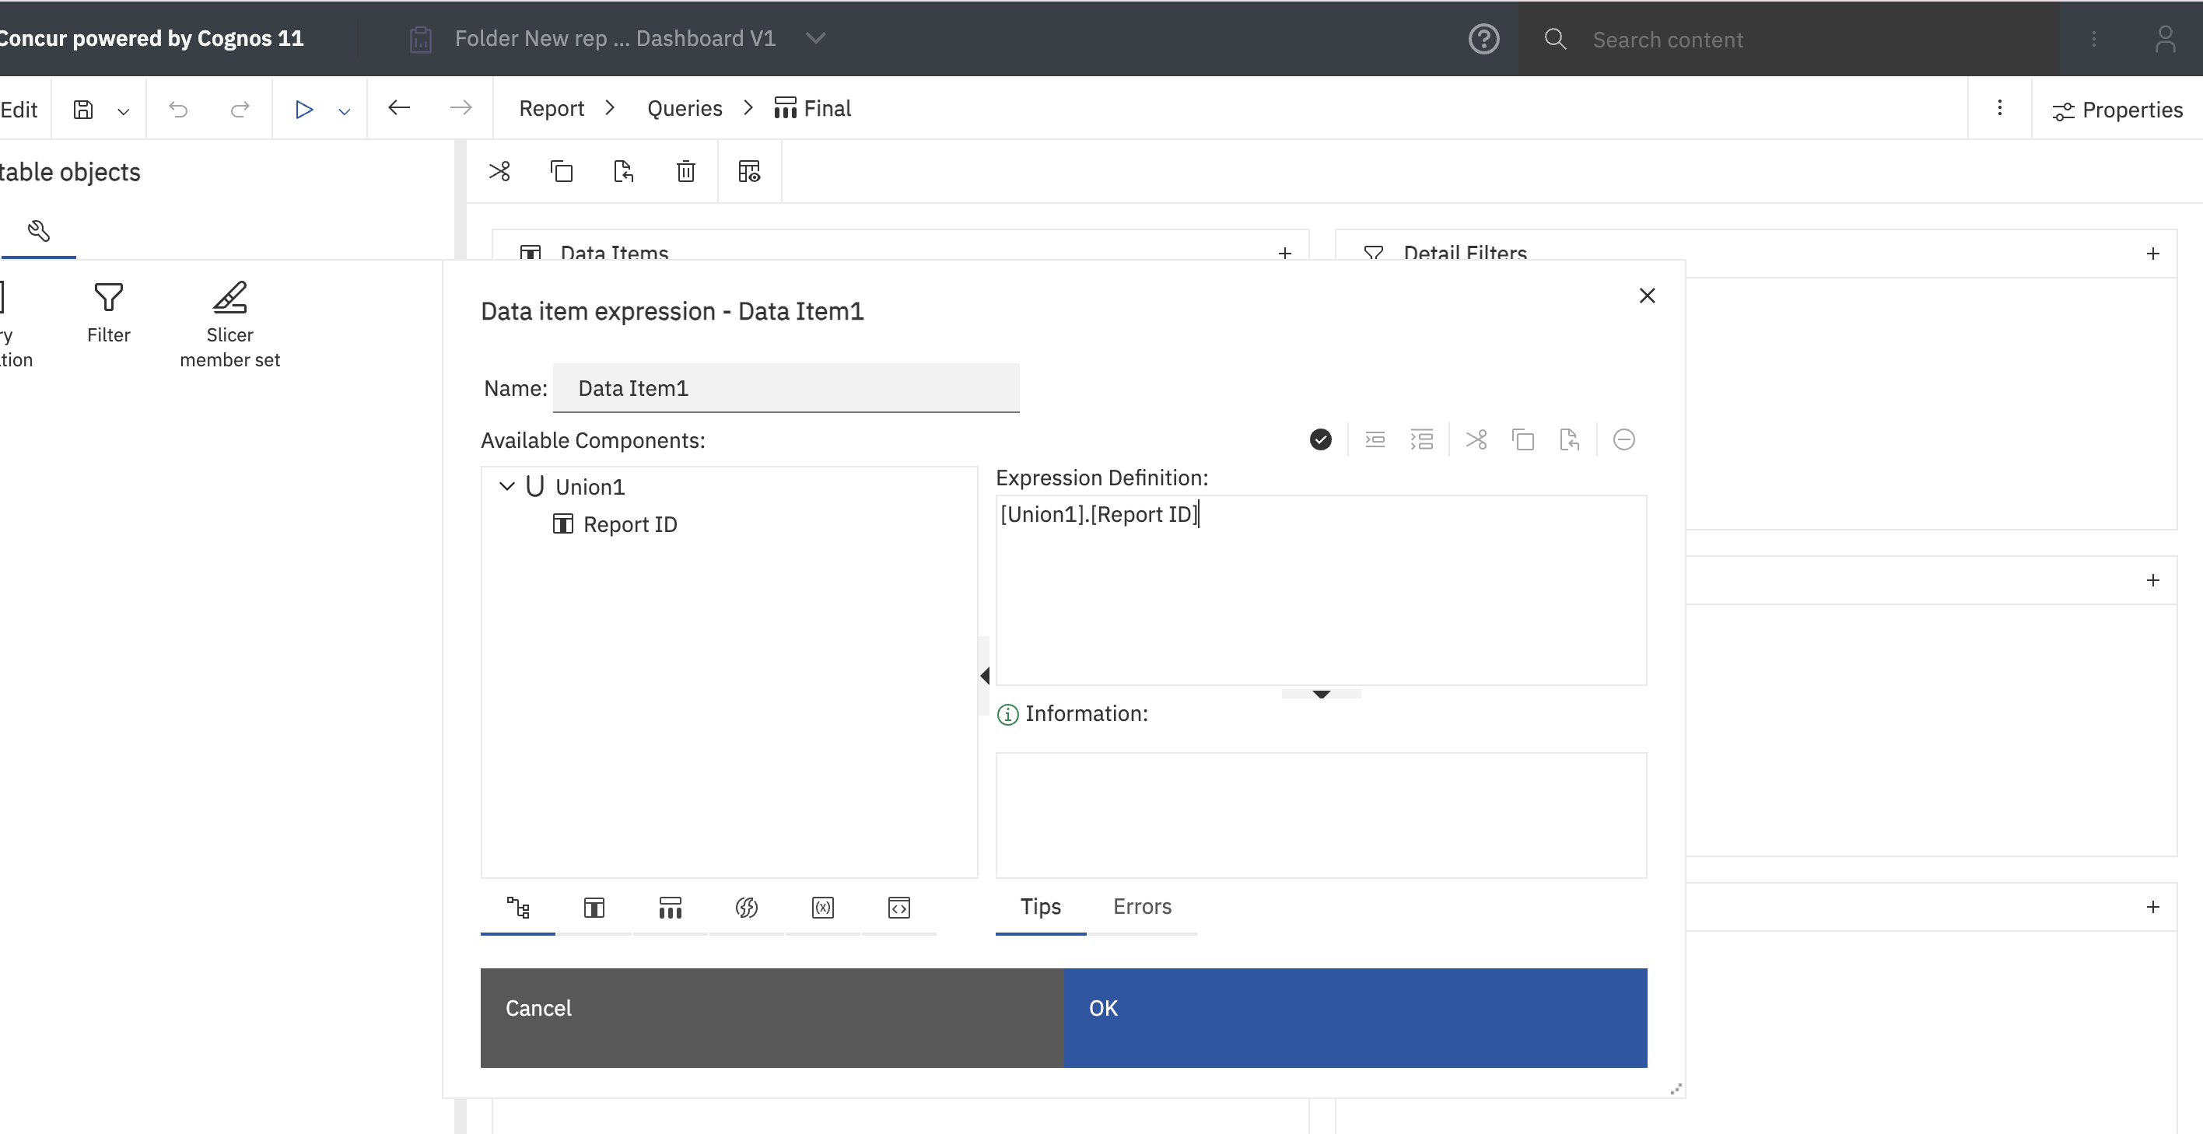2203x1134 pixels.
Task: Select the toolbox wrench tab
Action: pyautogui.click(x=38, y=231)
